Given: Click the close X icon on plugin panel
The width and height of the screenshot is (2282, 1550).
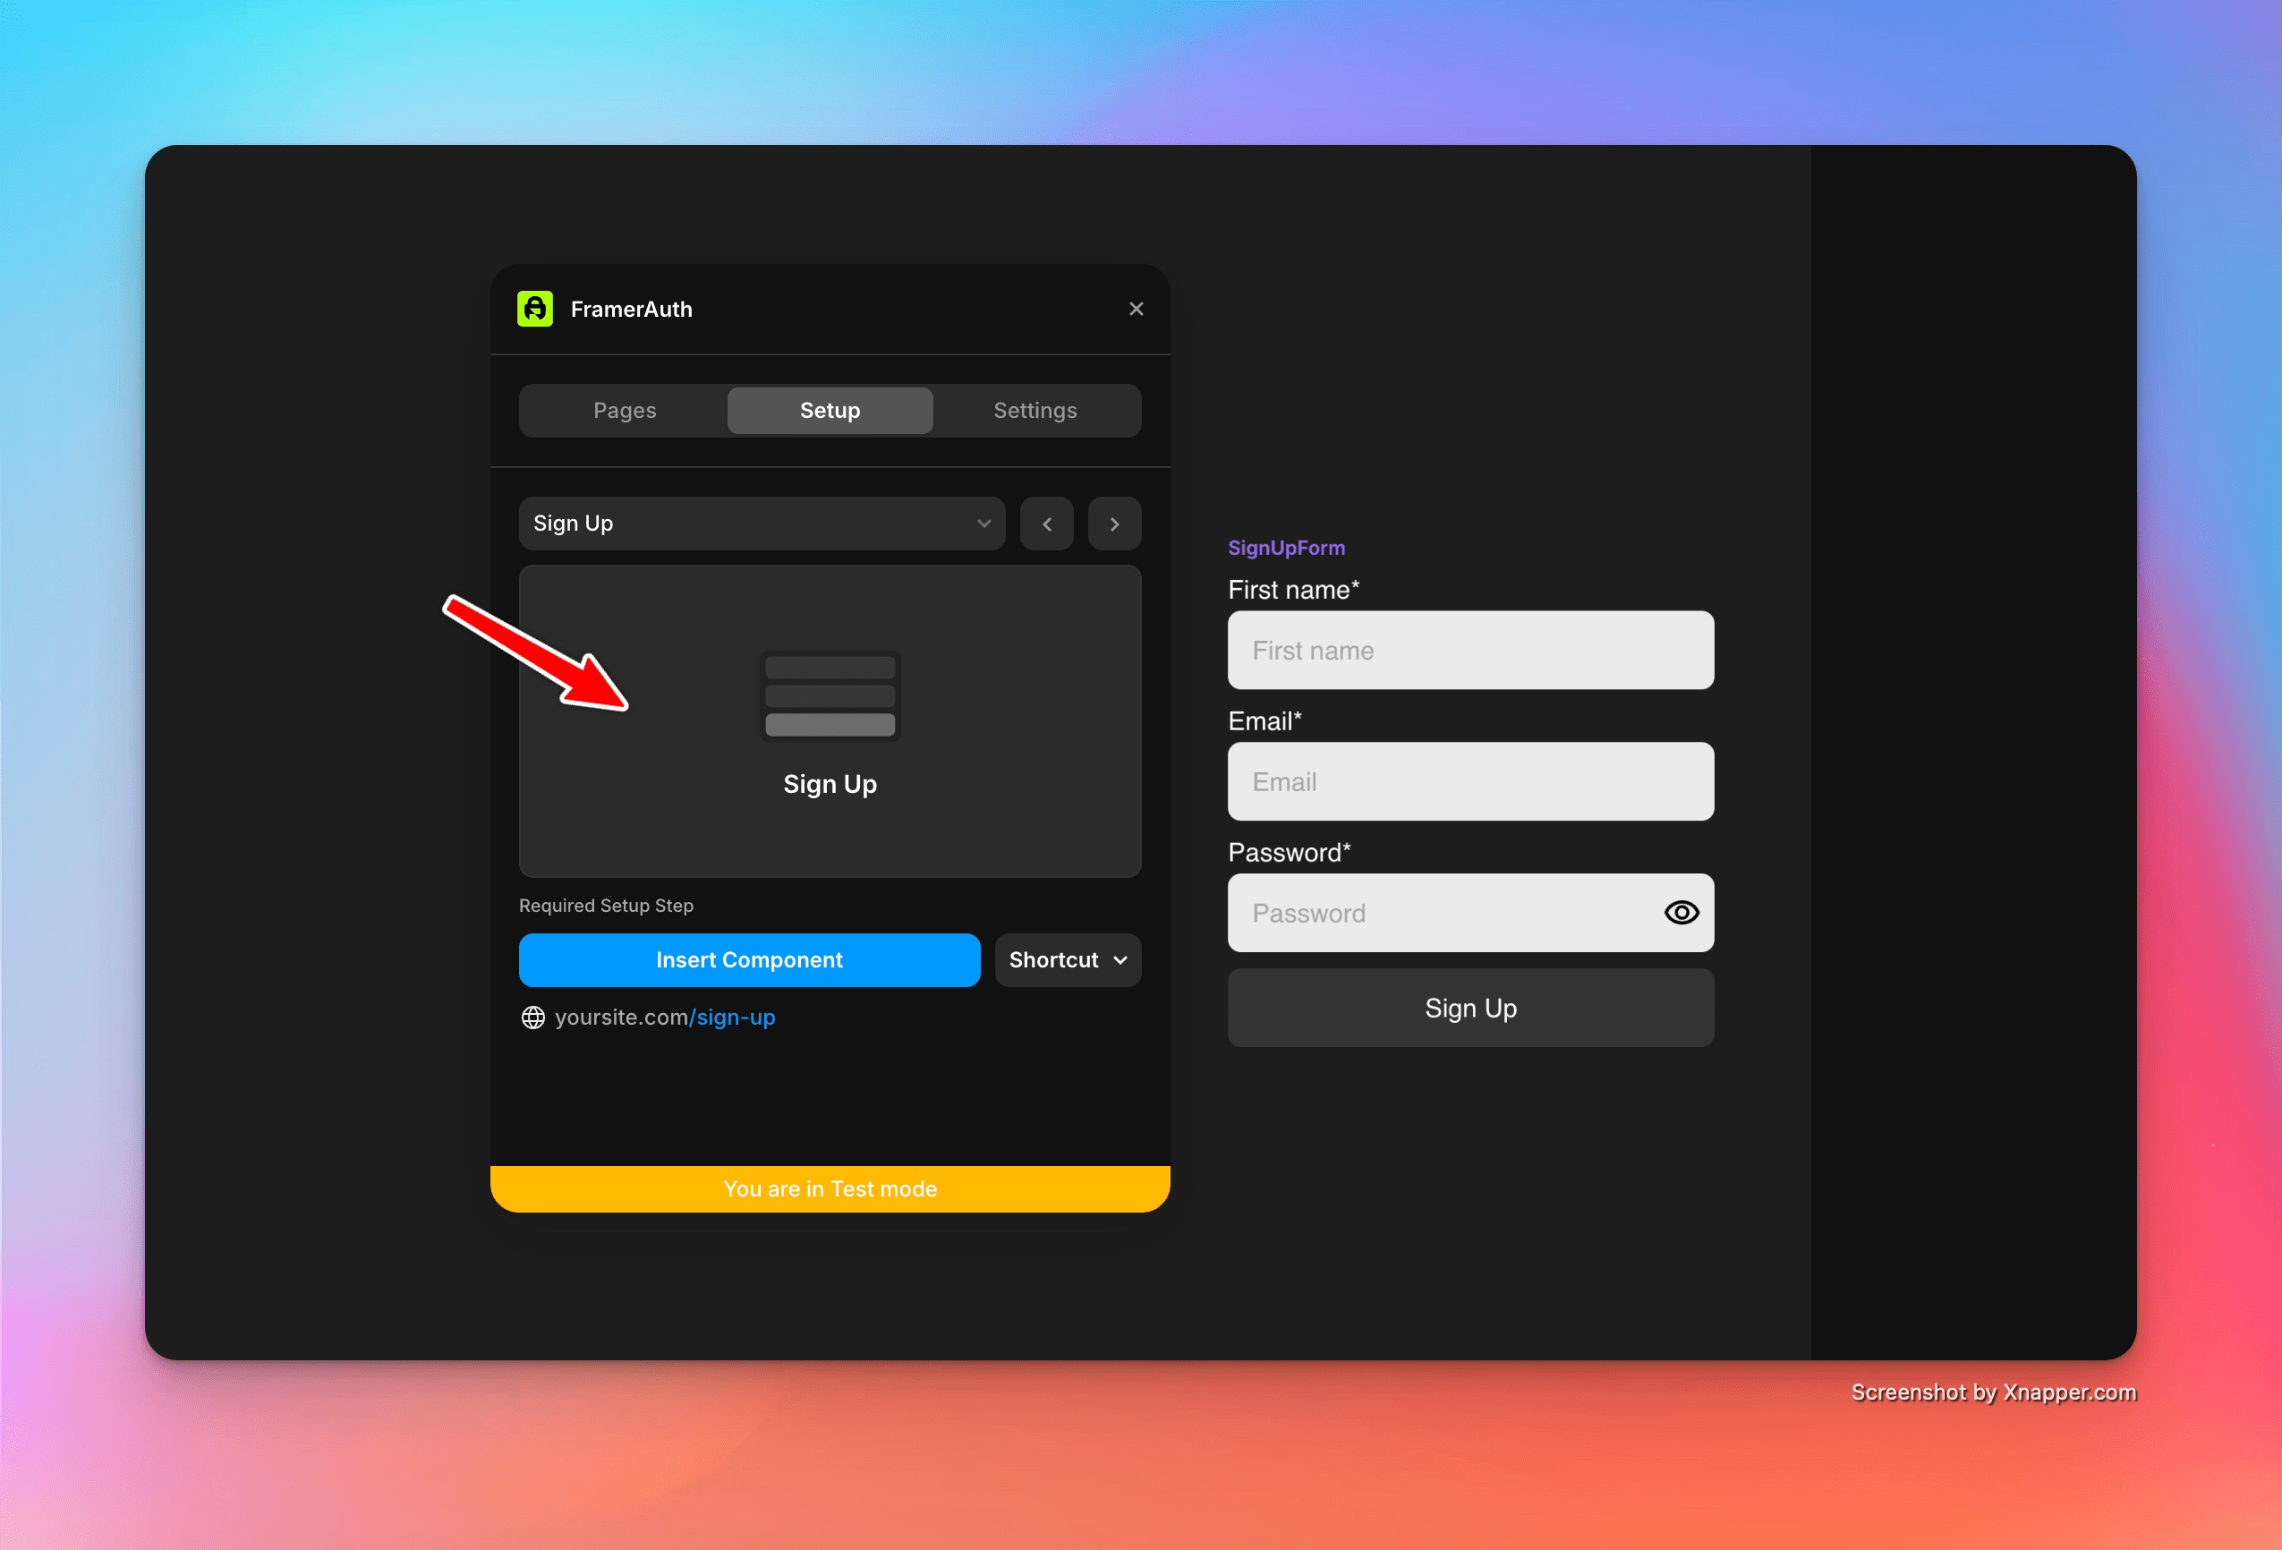Looking at the screenshot, I should click(x=1137, y=308).
